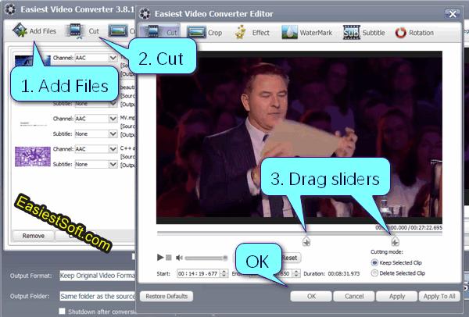Switch to the Subtitle tab
The width and height of the screenshot is (469, 317).
pyautogui.click(x=363, y=32)
